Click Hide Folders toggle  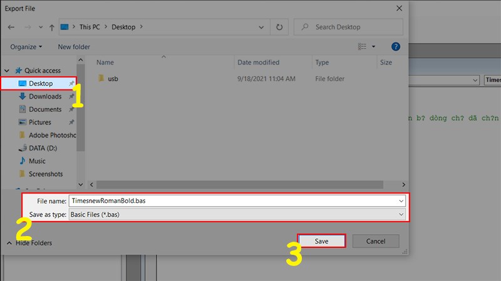point(29,243)
